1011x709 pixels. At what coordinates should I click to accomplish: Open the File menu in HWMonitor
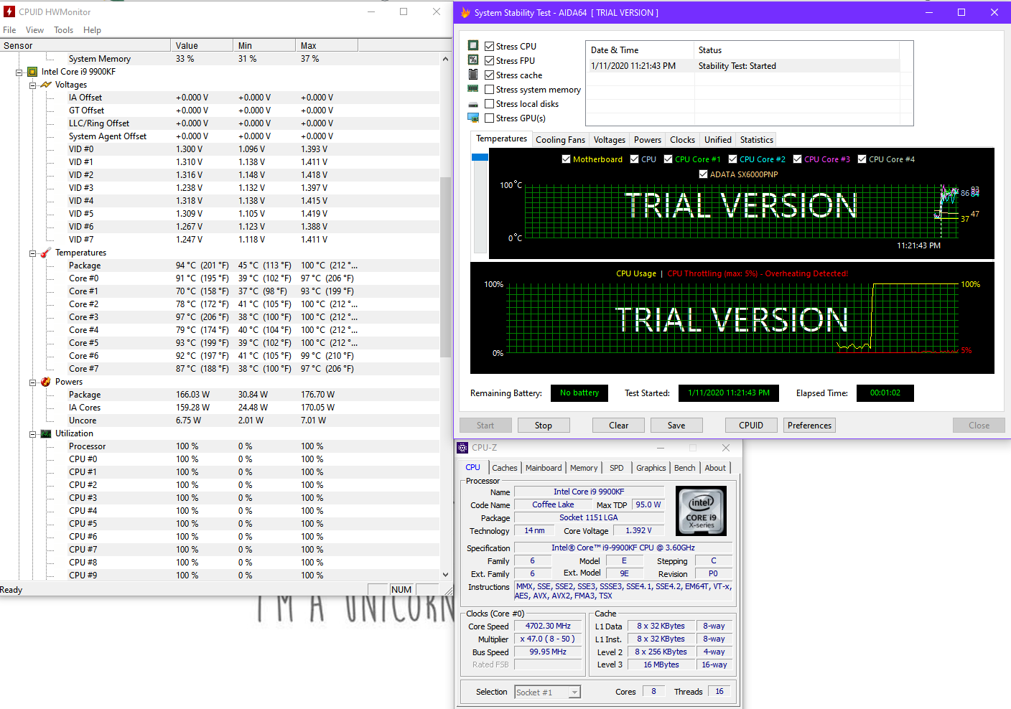click(9, 30)
